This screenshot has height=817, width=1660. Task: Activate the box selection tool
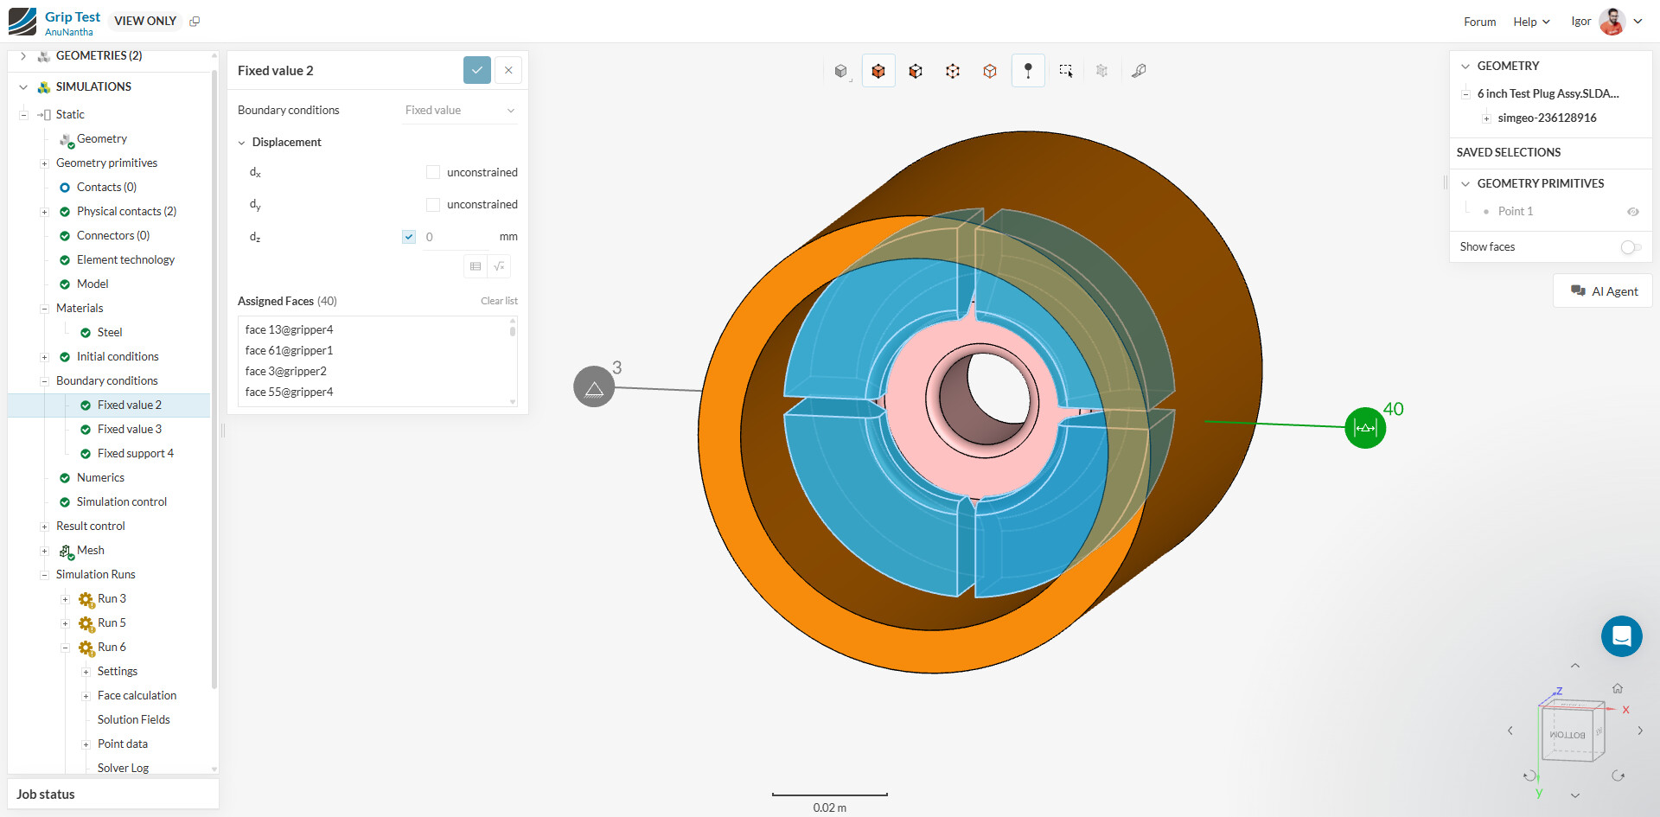tap(1065, 71)
